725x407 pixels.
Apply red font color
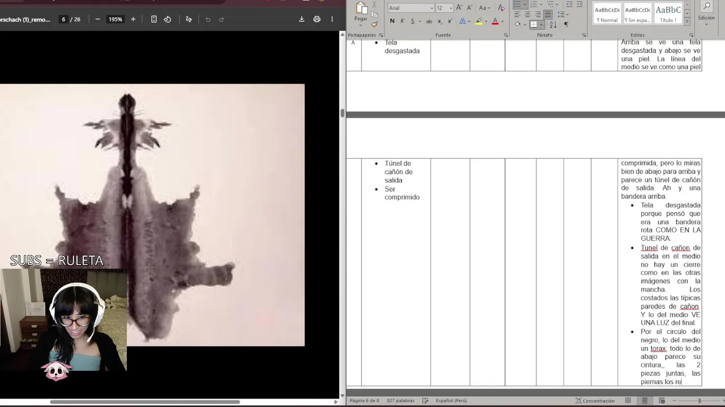495,21
